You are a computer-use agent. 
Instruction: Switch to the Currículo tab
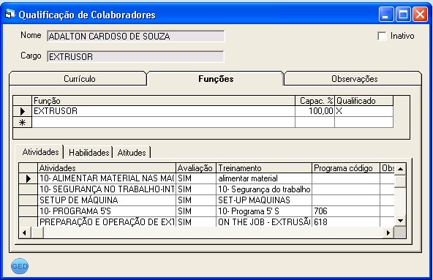point(79,79)
